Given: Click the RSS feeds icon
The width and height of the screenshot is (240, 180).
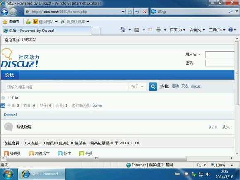Looking at the screenshot, I should [x=137, y=30].
